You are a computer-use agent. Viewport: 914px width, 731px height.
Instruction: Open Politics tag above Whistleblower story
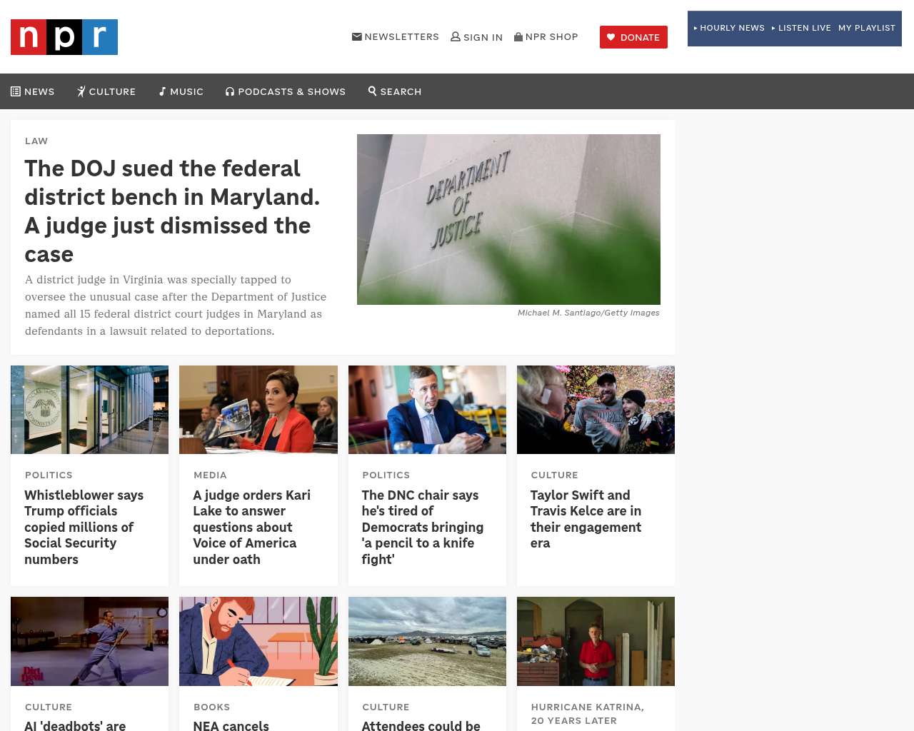click(x=49, y=475)
